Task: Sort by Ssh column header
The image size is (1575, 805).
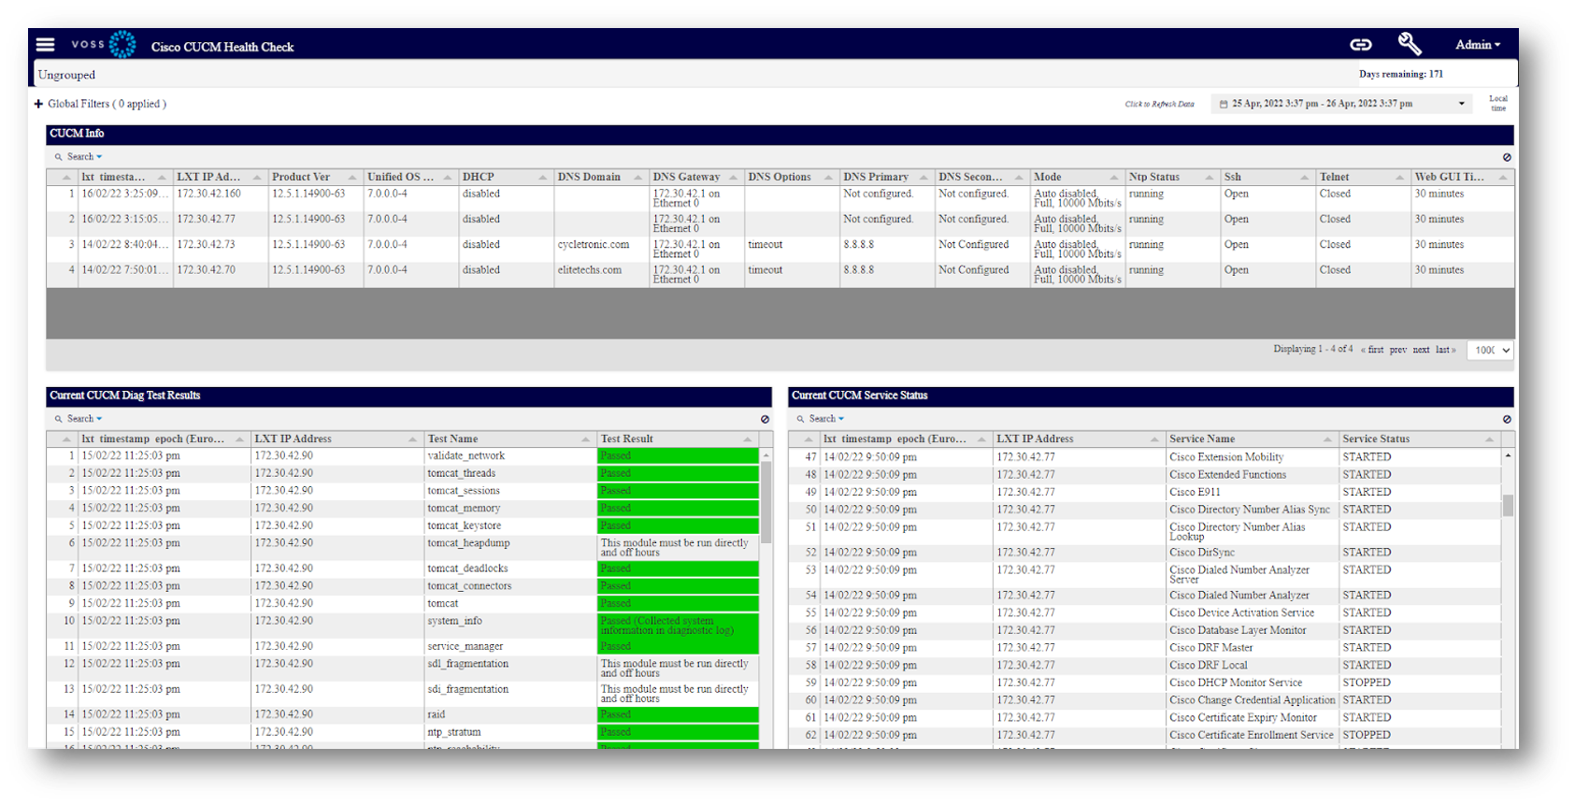Action: pos(1267,177)
